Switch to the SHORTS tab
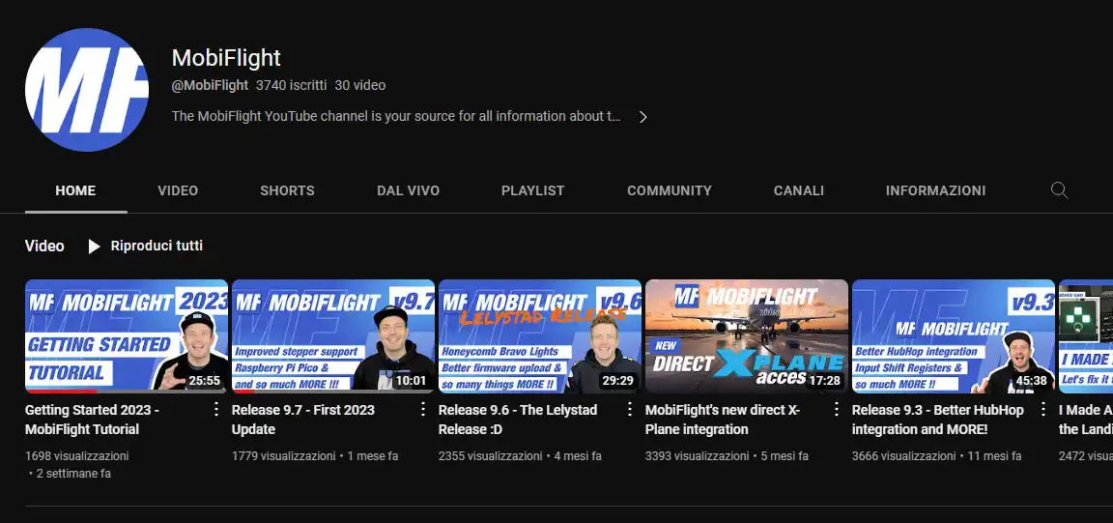The width and height of the screenshot is (1113, 523). [x=287, y=190]
